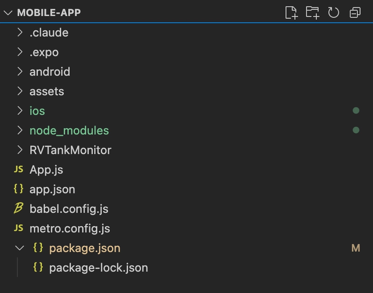373x293 pixels.
Task: Click the braces icon beside app.json
Action: (19, 190)
